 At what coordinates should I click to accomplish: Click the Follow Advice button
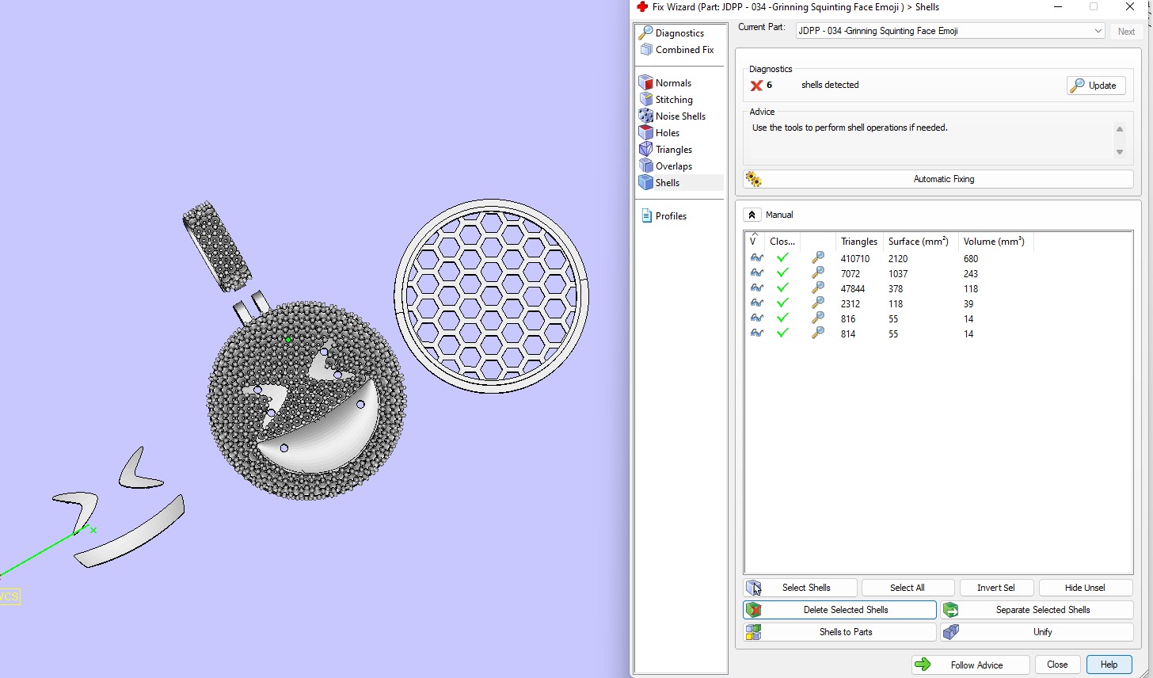970,665
